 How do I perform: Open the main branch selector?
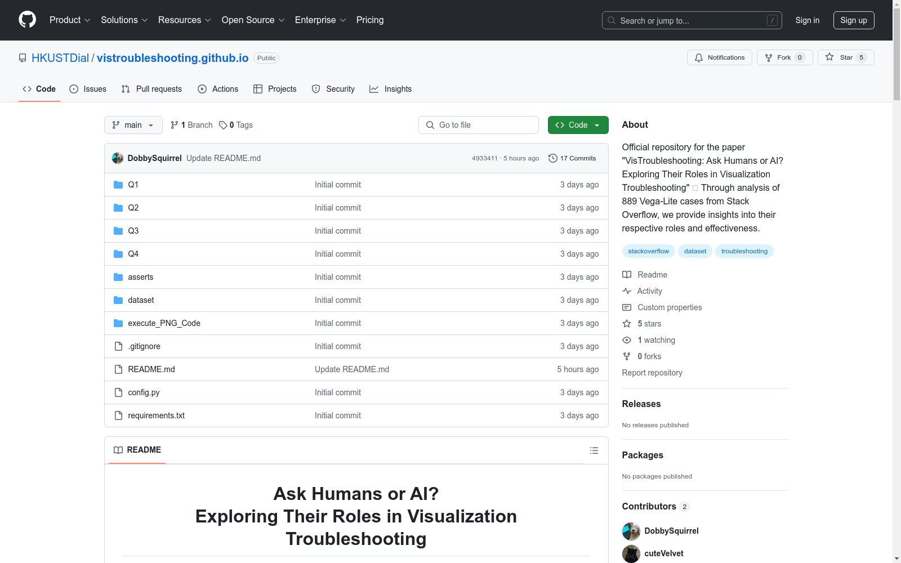(133, 125)
